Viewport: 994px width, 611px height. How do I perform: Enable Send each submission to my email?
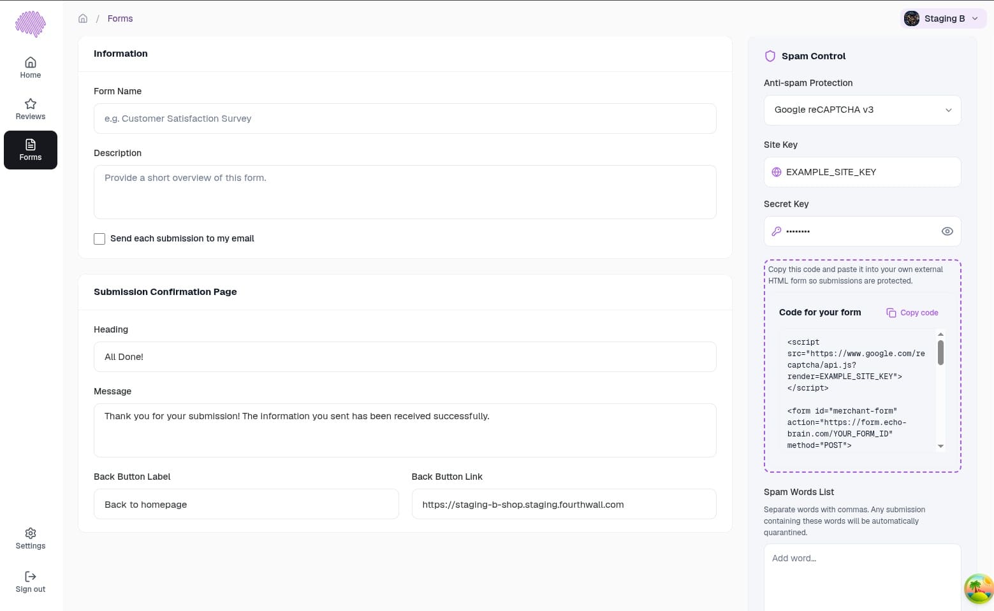(99, 239)
